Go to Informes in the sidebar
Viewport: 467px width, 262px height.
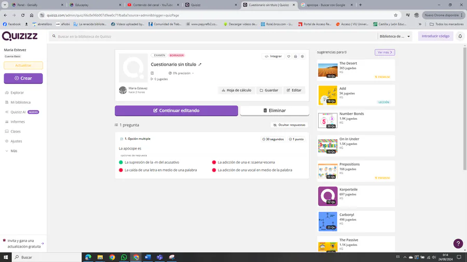coord(18,122)
